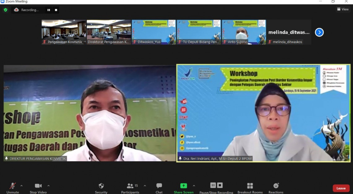Screen dimensions: 353x194
Task: Leave the meeting
Action: click(341, 188)
